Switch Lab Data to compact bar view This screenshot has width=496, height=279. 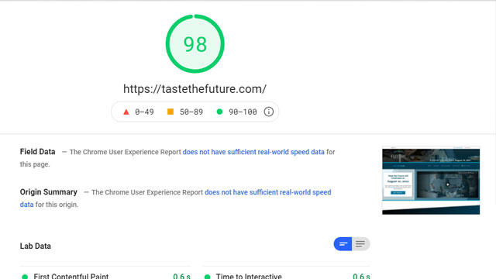343,244
